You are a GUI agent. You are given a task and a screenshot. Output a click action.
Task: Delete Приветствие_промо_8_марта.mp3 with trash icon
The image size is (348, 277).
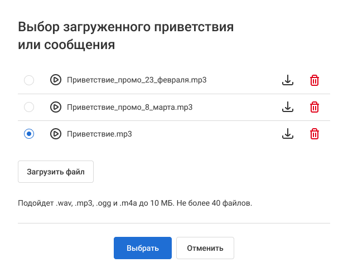click(x=315, y=107)
